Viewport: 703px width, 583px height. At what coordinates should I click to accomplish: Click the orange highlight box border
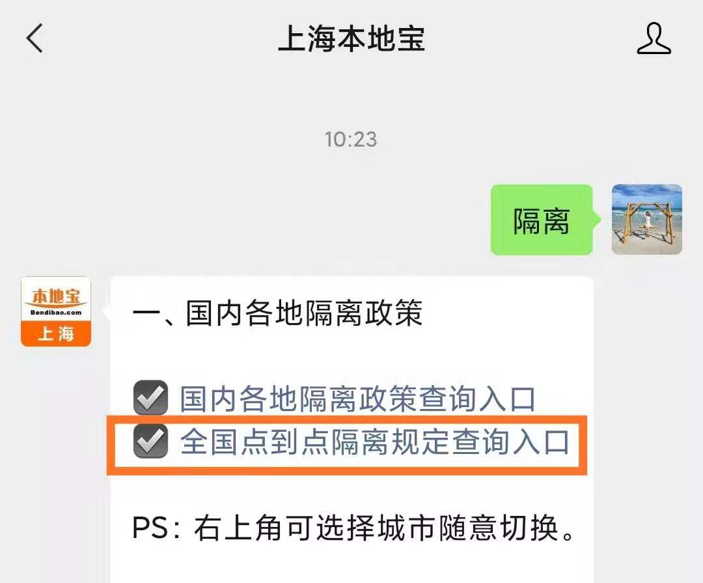(x=346, y=419)
